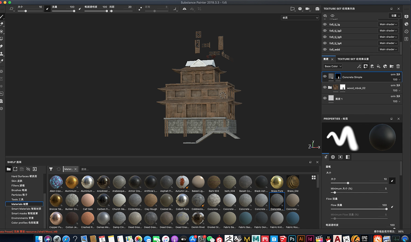This screenshot has width=411, height=242.
Task: Delete the selected layer with trash icon
Action: click(x=398, y=66)
